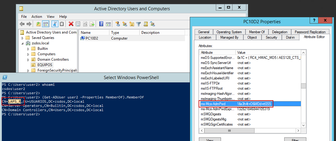Select the msDS-SupportedEncr... attribute row
This screenshot has width=336, height=141.
click(250, 58)
